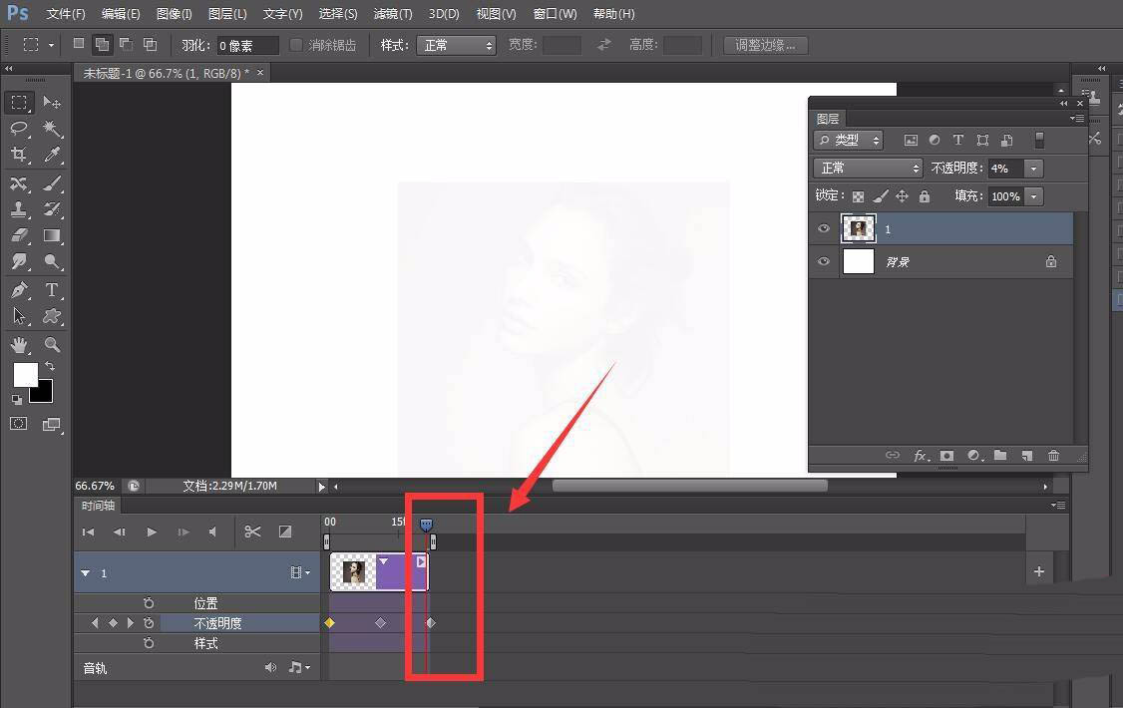This screenshot has height=708, width=1123.
Task: Select the Custom Shape tool
Action: click(52, 316)
